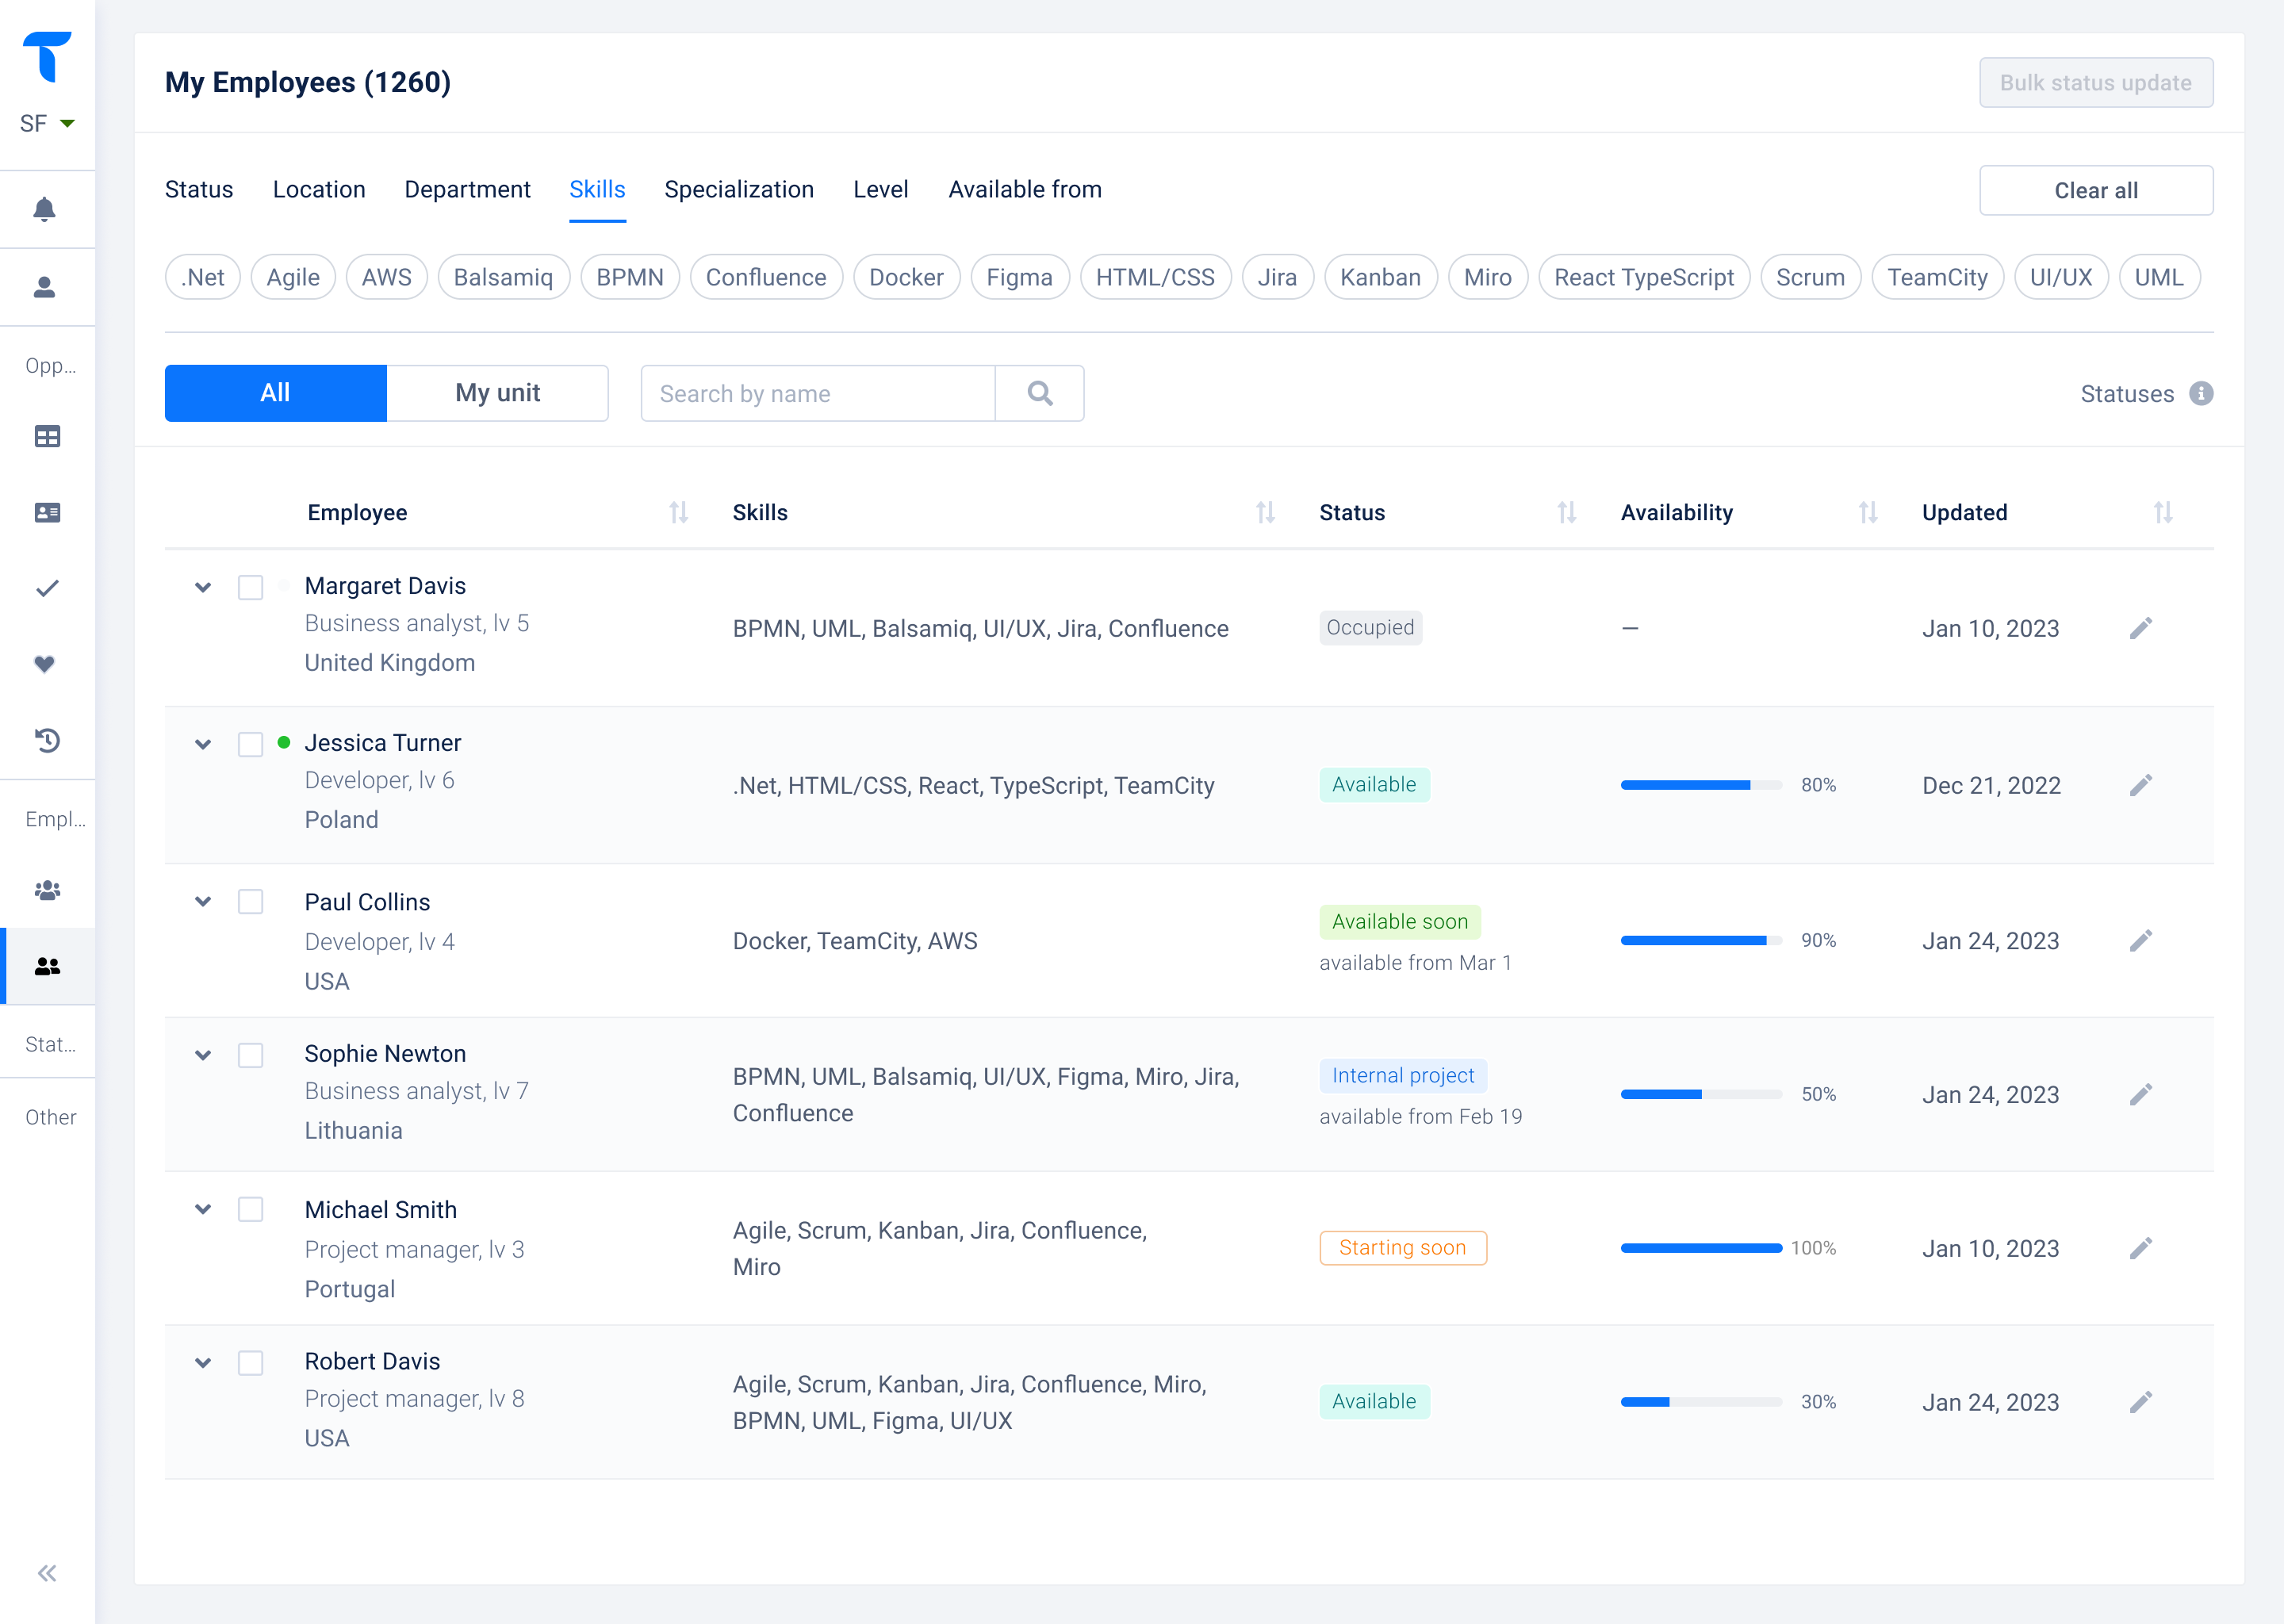Check the Michael Smith row checkbox
This screenshot has width=2284, height=1624.
point(250,1209)
